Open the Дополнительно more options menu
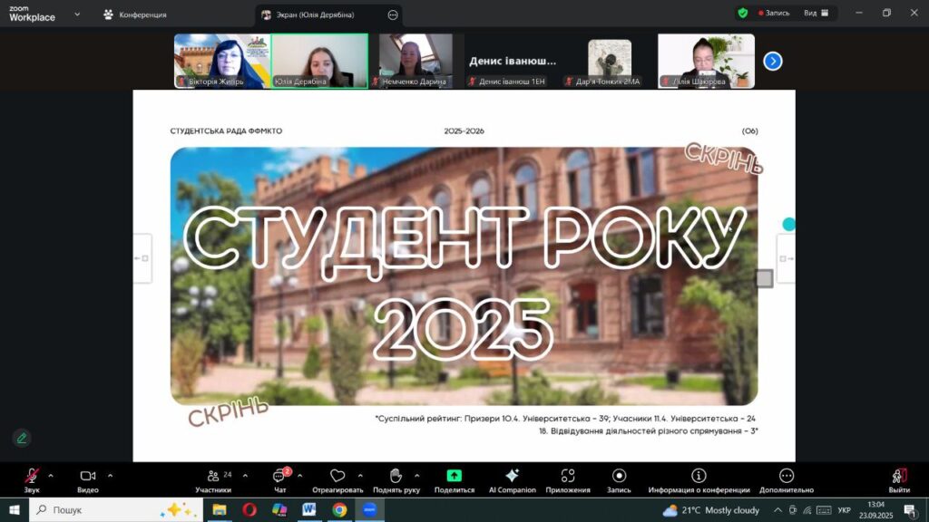The width and height of the screenshot is (929, 522). [x=787, y=479]
